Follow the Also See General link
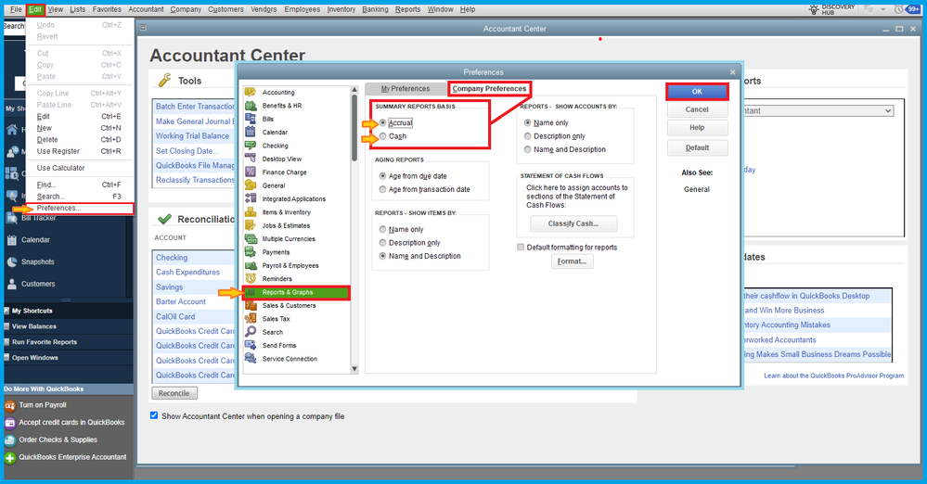 coord(697,189)
